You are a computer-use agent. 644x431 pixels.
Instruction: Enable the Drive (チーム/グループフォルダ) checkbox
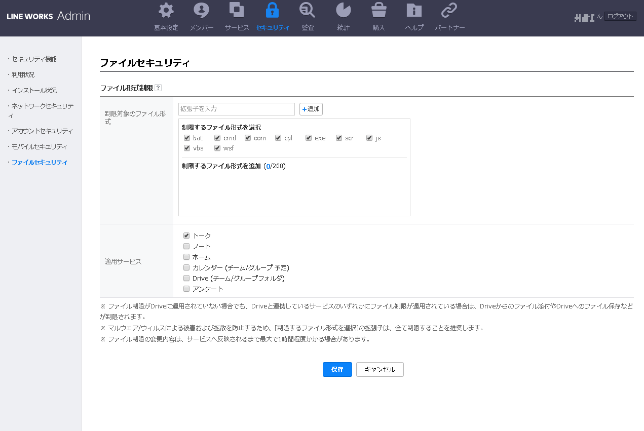(x=186, y=278)
